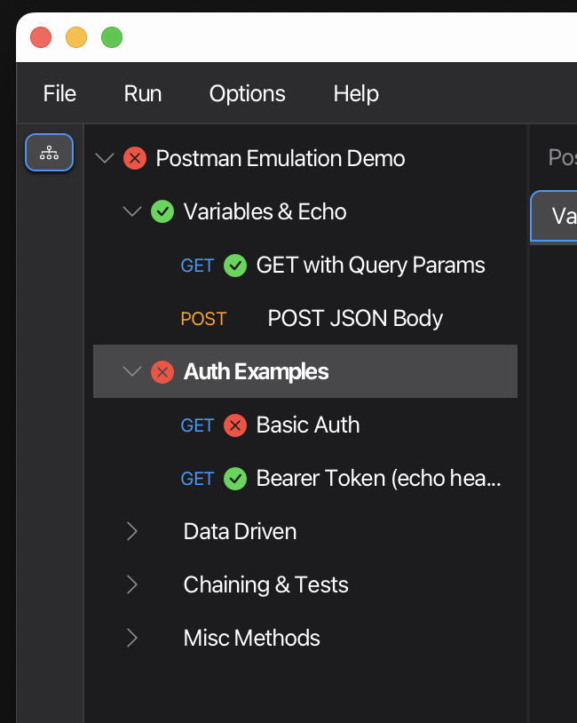Click the red X icon beside Basic Auth
The height and width of the screenshot is (723, 577).
[x=234, y=425]
